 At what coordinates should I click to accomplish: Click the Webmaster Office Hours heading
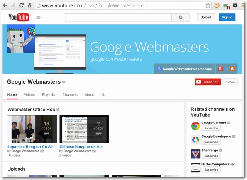34,110
